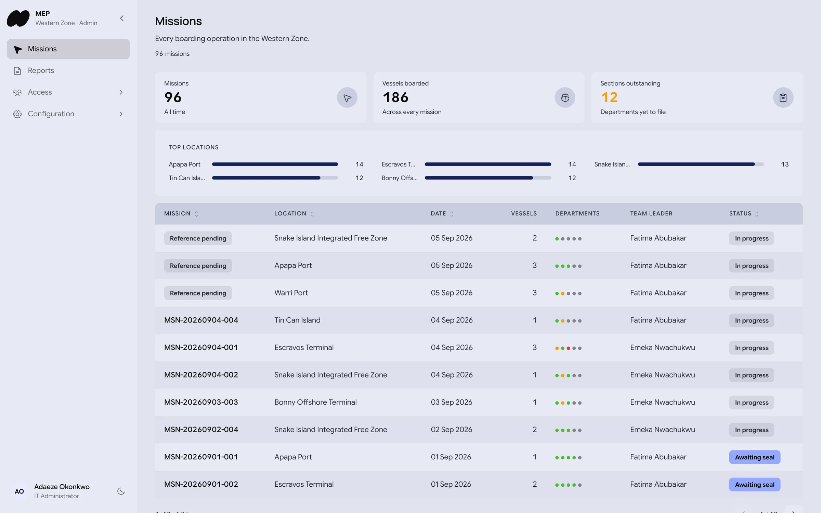Click the Adaeze Okonkwo user name

(x=62, y=487)
